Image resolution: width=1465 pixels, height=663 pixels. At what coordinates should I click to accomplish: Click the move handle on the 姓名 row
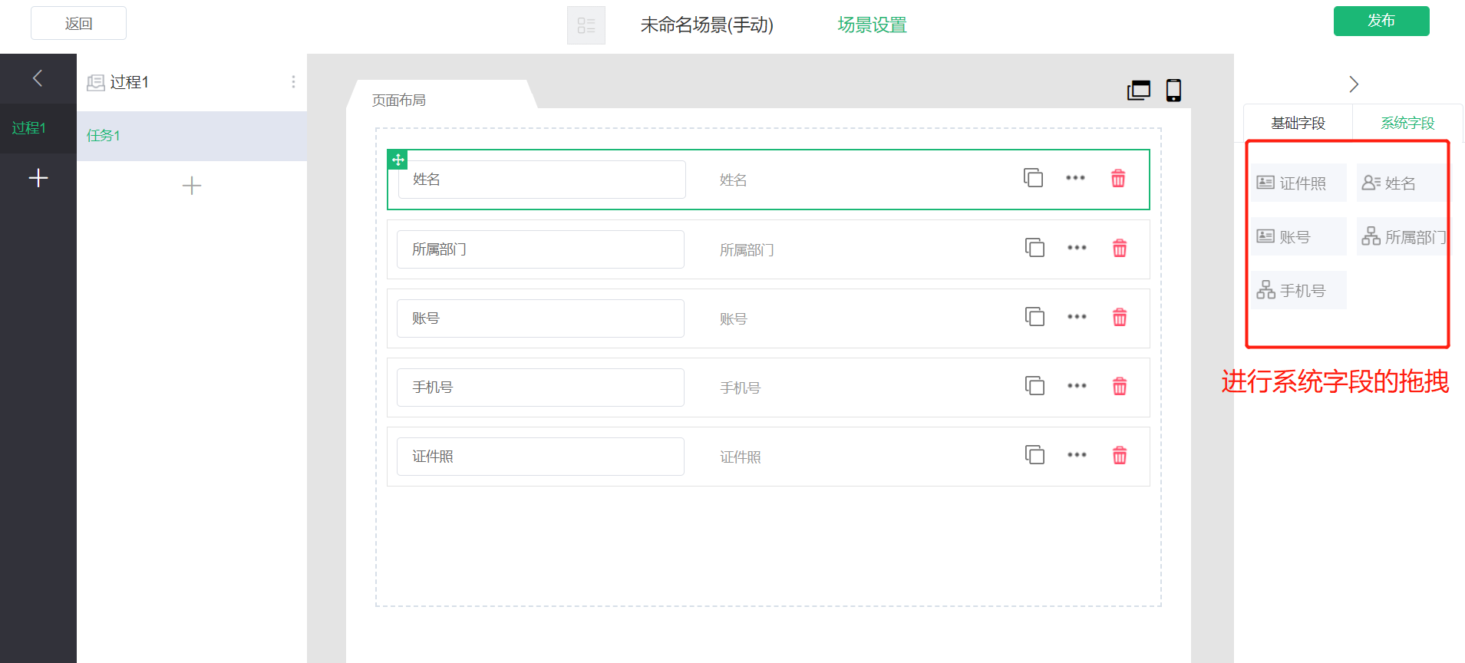click(x=398, y=160)
